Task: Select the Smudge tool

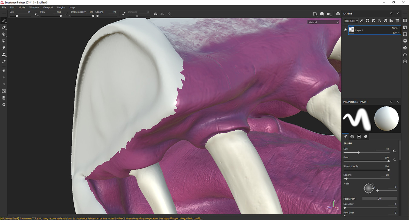Action: (4, 48)
